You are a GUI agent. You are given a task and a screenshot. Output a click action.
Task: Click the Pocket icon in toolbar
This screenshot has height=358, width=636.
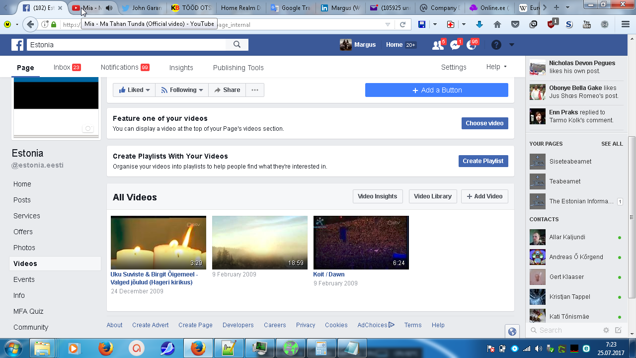(x=515, y=24)
